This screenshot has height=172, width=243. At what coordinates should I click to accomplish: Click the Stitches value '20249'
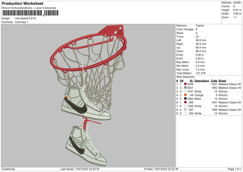point(237,3)
